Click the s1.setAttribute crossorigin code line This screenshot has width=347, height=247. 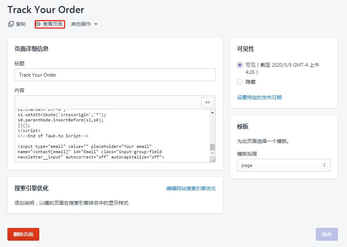[62, 115]
